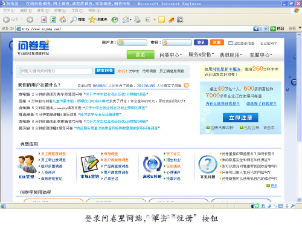The height and width of the screenshot is (227, 302).
Task: Open the 工具 menu in menu bar
Action: click(x=77, y=10)
